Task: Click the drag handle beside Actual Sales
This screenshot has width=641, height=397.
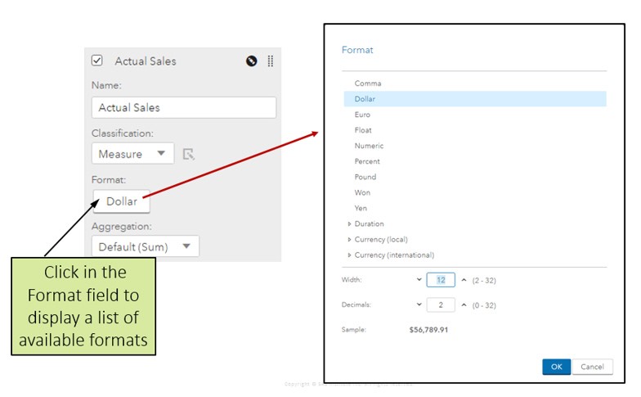Action: point(271,61)
